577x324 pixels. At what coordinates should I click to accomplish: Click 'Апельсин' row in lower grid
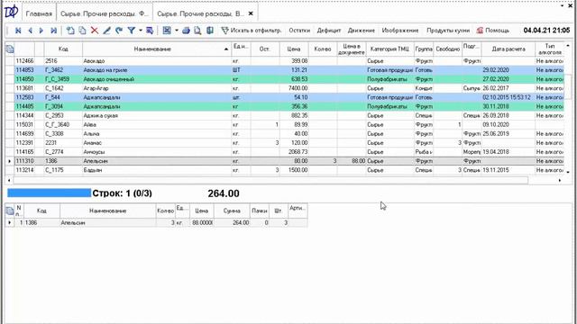click(x=160, y=222)
